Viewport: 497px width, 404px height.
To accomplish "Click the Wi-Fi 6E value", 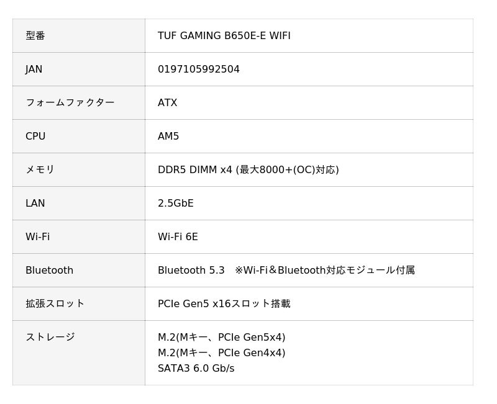I will pyautogui.click(x=178, y=237).
